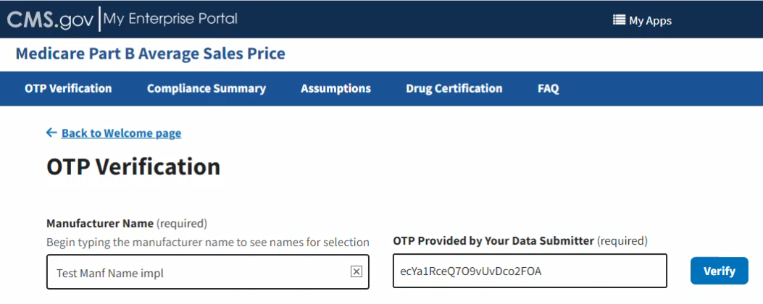Open the My Apps menu text
The width and height of the screenshot is (763, 304).
click(x=650, y=20)
